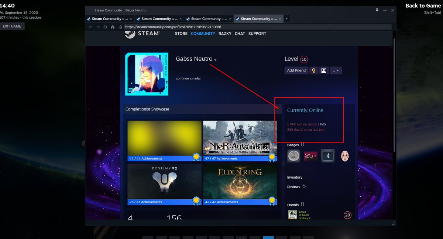This screenshot has width=443, height=239.
Task: Open the 25+ games badge
Action: tap(311, 156)
